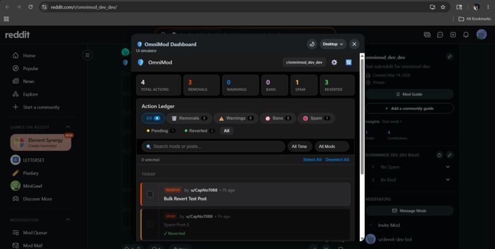Open OmniMod settings gear icon

click(x=334, y=63)
